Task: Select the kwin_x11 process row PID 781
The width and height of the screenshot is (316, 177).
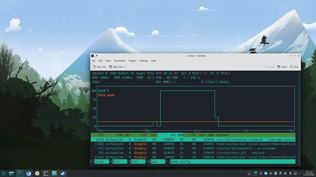Action: pyautogui.click(x=193, y=153)
